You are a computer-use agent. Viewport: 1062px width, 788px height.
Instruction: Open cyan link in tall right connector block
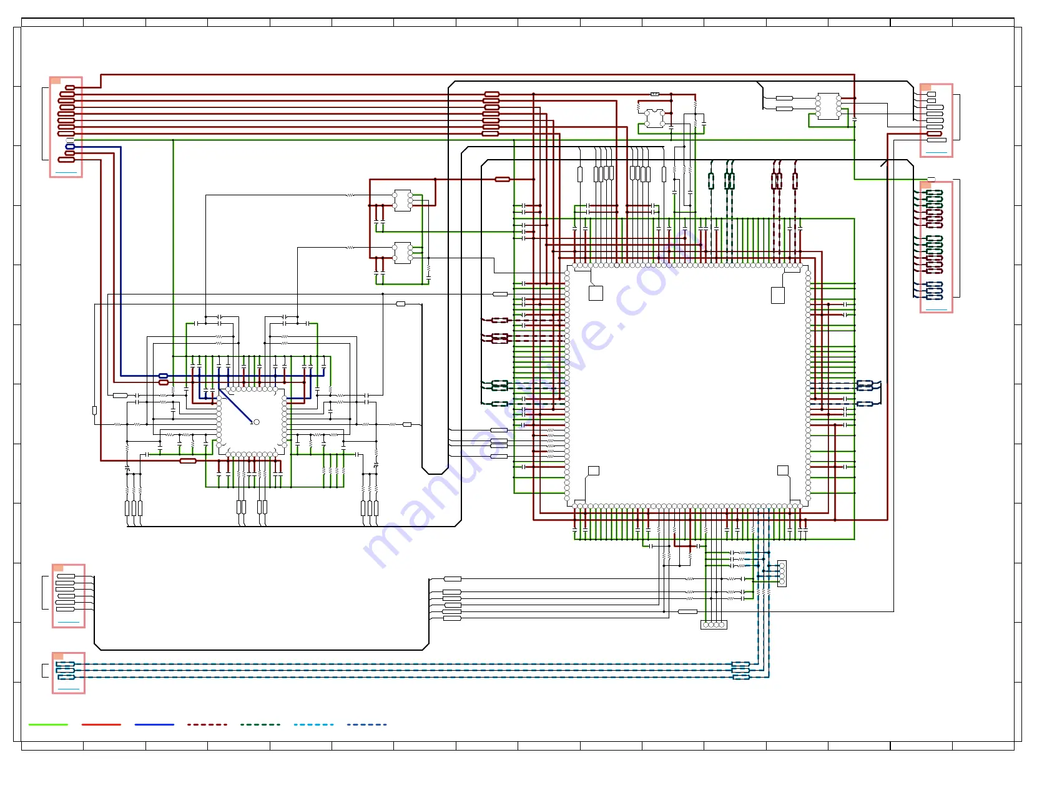click(936, 308)
